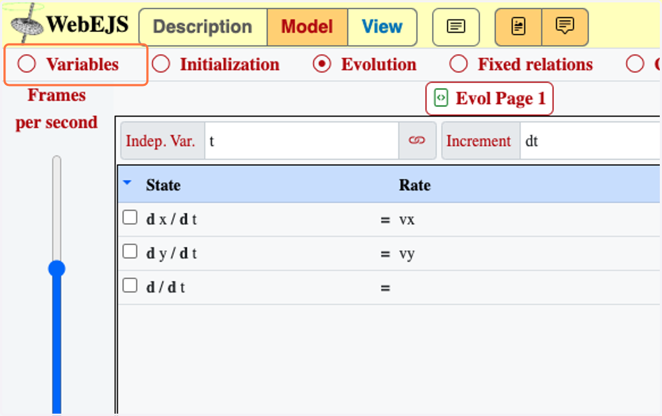The height and width of the screenshot is (416, 662).
Task: Click the Increment input field
Action: click(x=589, y=141)
